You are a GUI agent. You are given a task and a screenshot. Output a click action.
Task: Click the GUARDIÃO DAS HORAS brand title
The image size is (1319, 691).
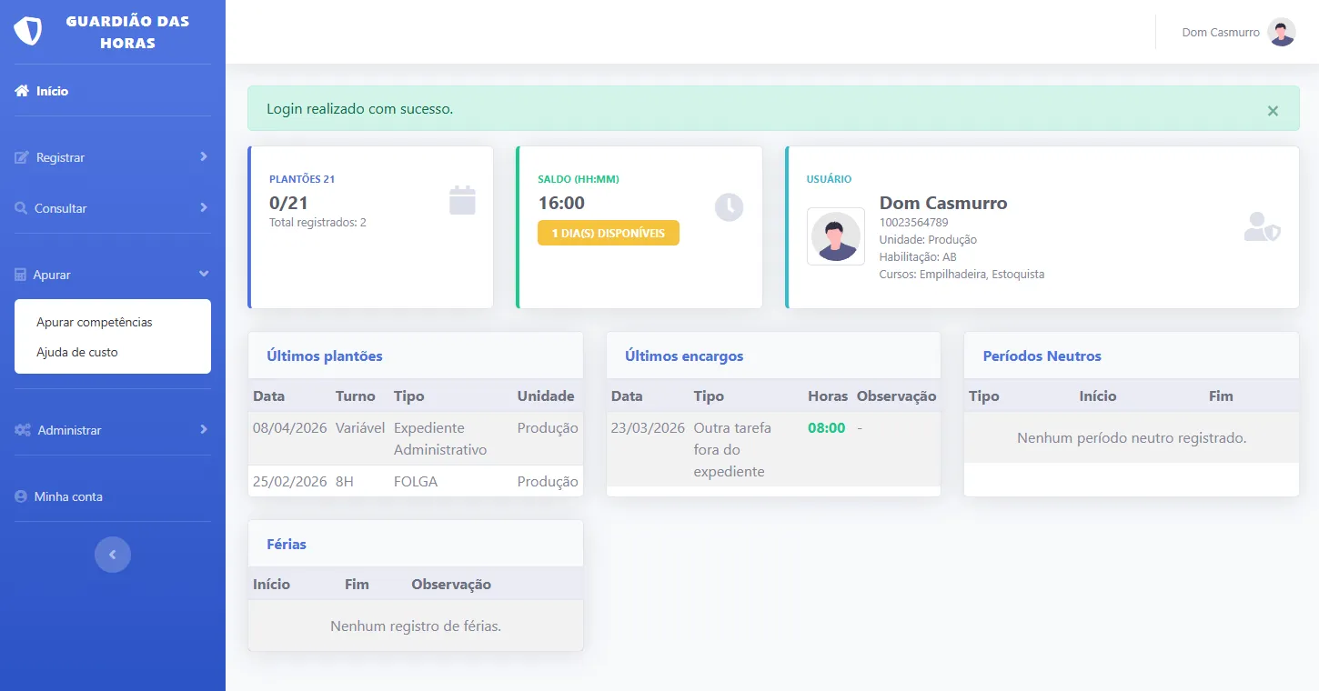(x=127, y=32)
